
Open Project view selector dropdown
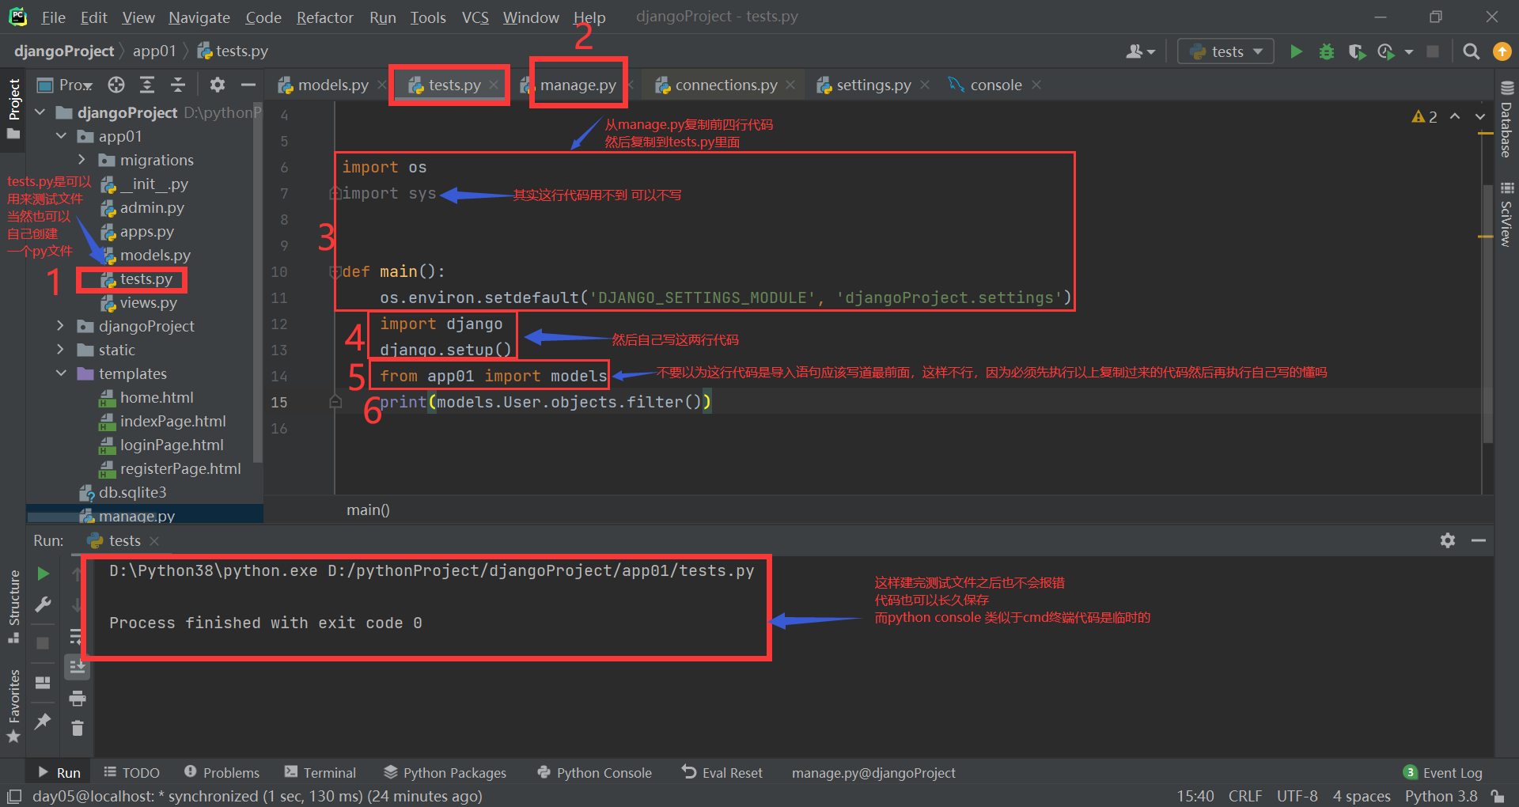pyautogui.click(x=66, y=85)
